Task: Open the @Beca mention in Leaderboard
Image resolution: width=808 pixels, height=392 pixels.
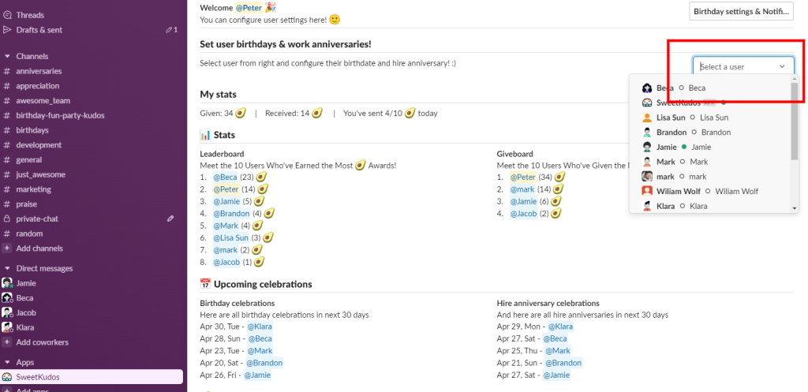Action: coord(225,177)
